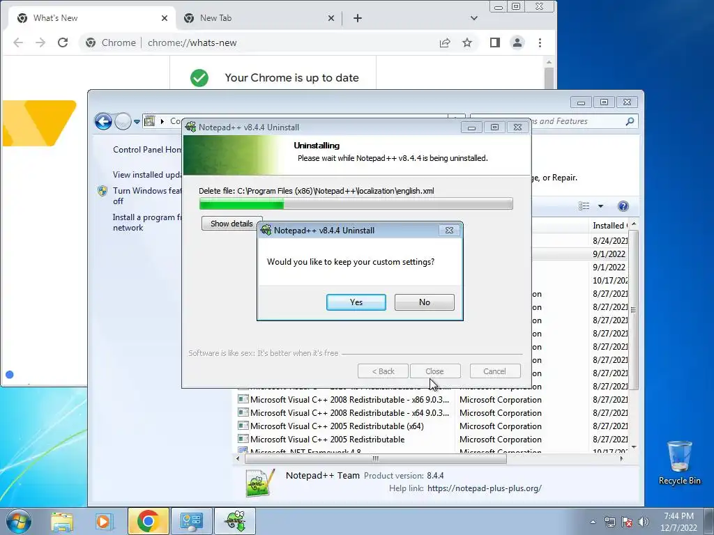Close the What's New tab

(x=165, y=18)
